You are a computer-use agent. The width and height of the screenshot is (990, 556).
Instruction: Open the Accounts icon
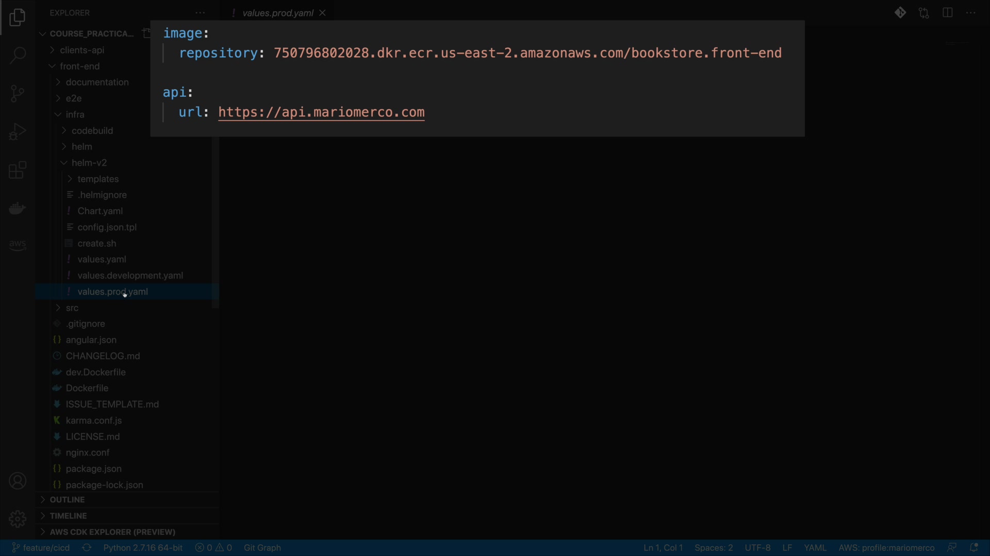coord(18,481)
